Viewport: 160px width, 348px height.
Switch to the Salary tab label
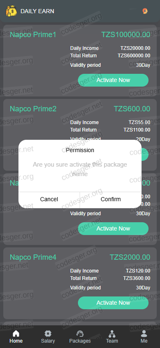[x=48, y=341]
